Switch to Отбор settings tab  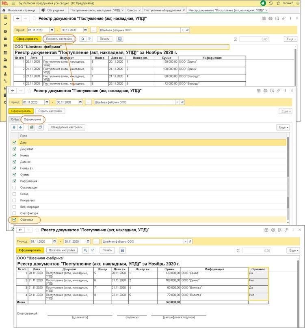click(x=15, y=119)
